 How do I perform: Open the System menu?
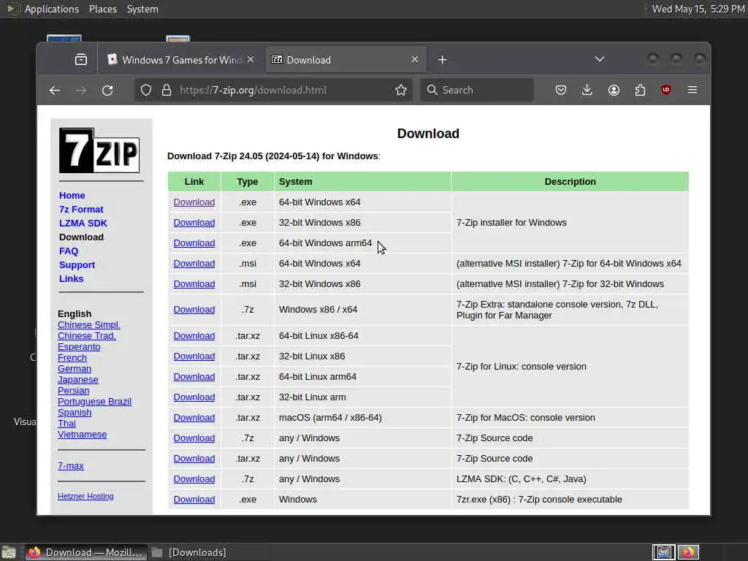pos(142,9)
